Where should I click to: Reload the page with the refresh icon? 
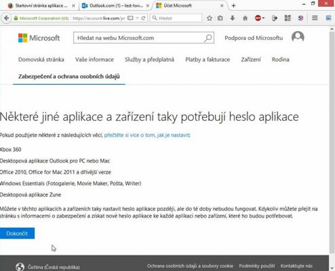click(x=143, y=18)
